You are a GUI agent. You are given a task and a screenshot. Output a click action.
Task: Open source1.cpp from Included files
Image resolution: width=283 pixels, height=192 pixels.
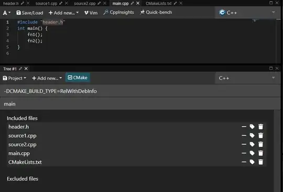[23, 136]
